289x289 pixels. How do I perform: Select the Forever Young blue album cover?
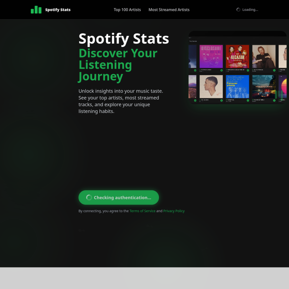(237, 86)
